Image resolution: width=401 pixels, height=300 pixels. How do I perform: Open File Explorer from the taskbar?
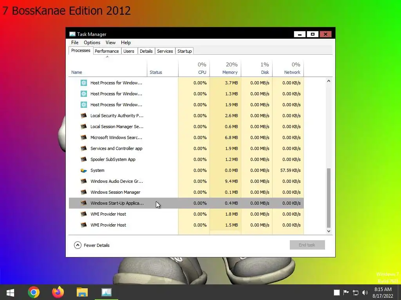click(82, 292)
